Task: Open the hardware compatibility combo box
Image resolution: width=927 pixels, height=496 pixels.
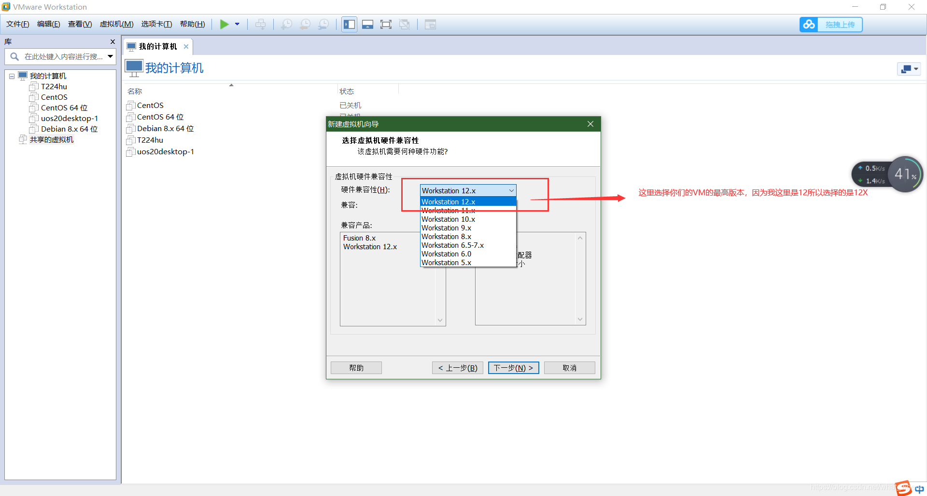Action: pyautogui.click(x=468, y=190)
